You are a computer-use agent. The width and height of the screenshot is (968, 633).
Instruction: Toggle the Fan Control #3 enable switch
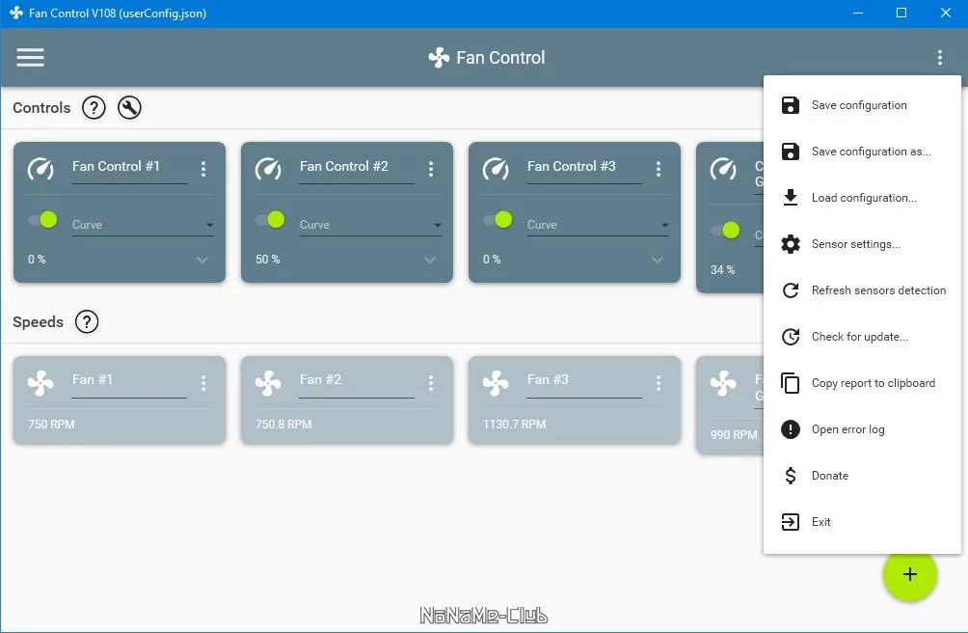[498, 219]
